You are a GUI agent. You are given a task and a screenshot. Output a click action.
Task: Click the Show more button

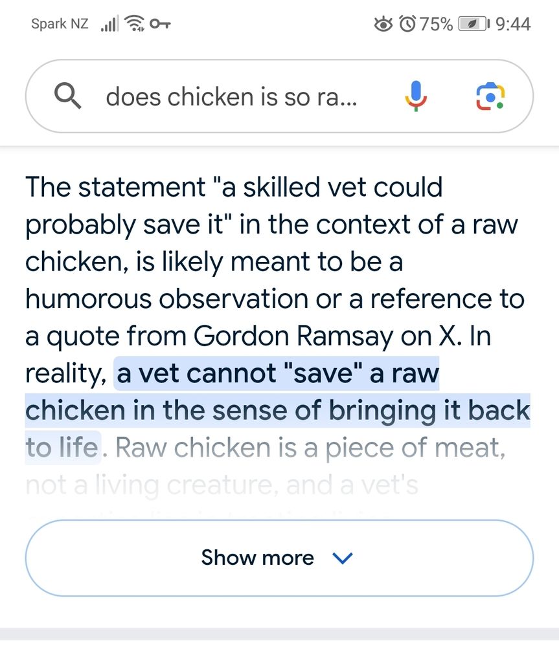[x=279, y=558]
